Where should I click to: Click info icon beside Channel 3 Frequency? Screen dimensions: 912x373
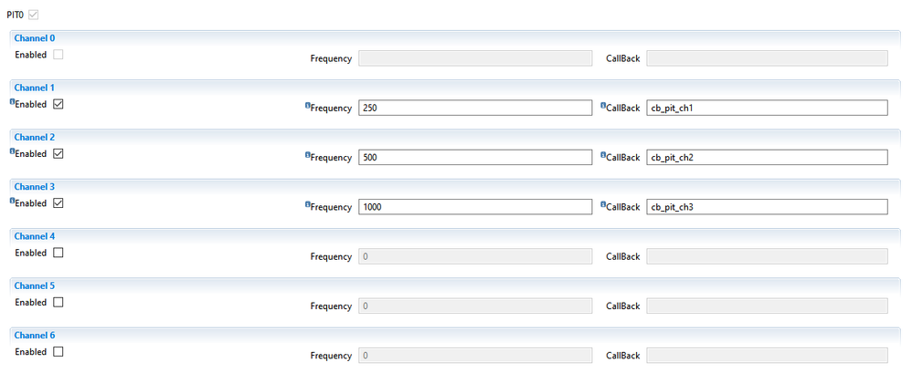tap(307, 204)
